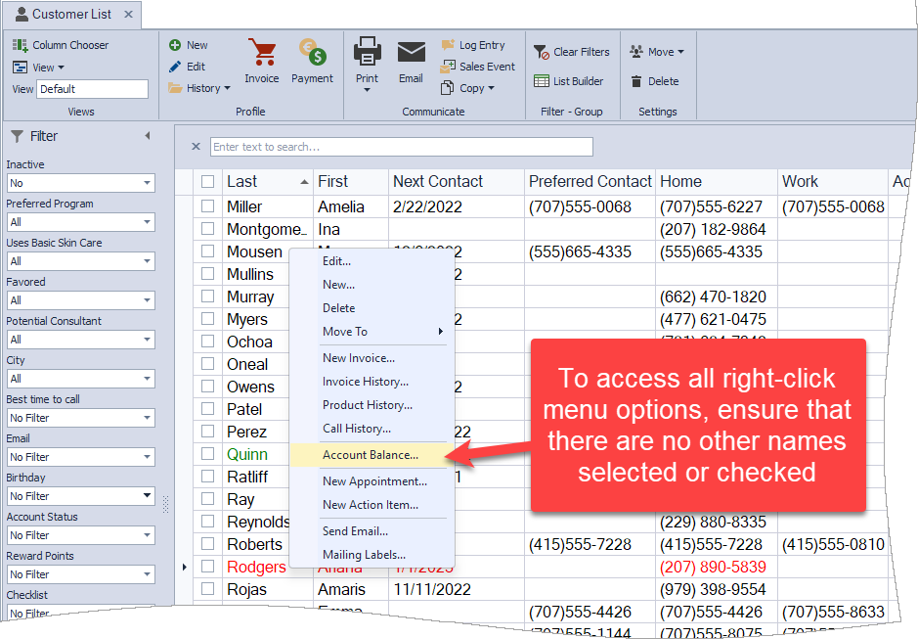Open Move To submenu
This screenshot has width=918, height=639.
372,332
